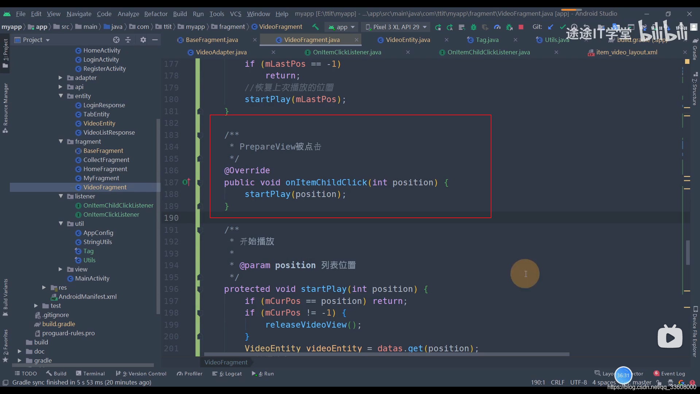This screenshot has width=700, height=394.
Task: Click the Project panel horizontal scrollbar
Action: click(83, 365)
